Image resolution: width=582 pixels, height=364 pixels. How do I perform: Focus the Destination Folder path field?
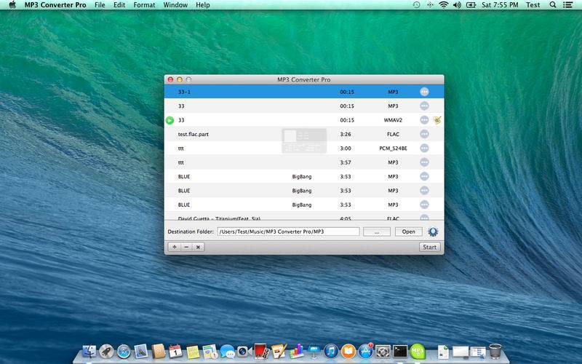coord(288,232)
